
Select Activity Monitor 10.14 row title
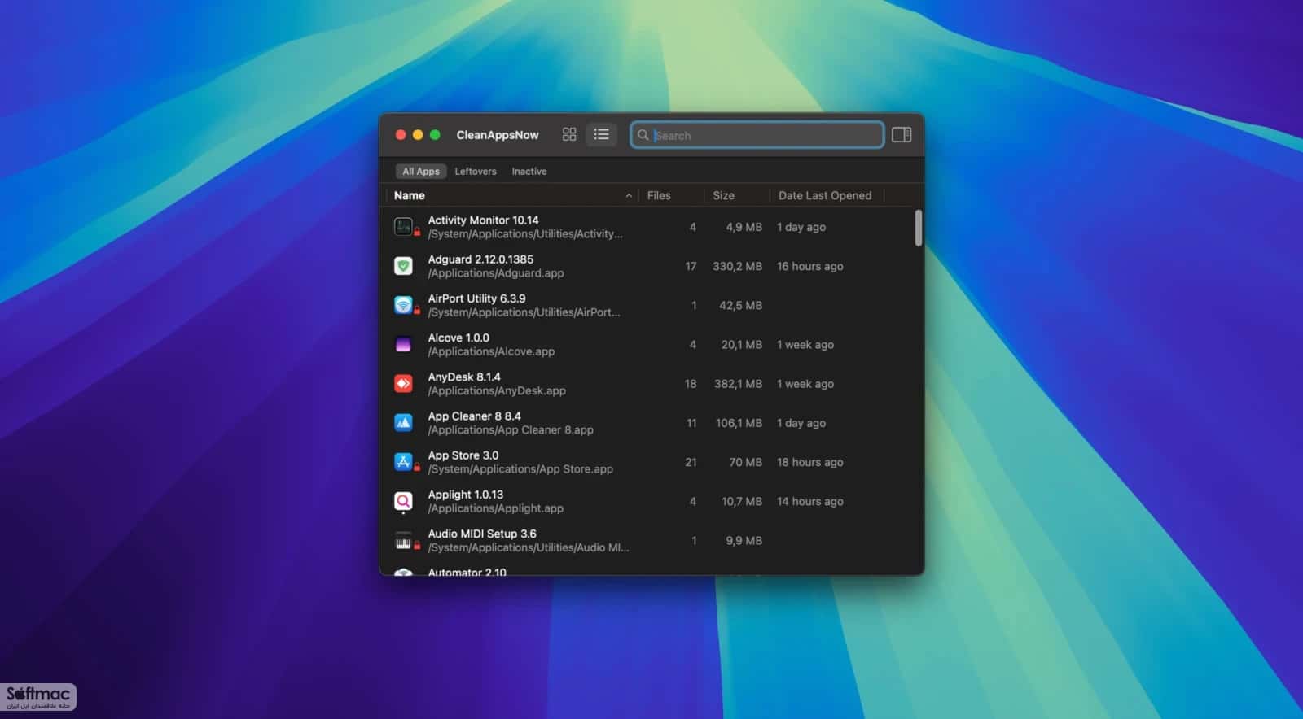[x=483, y=220]
